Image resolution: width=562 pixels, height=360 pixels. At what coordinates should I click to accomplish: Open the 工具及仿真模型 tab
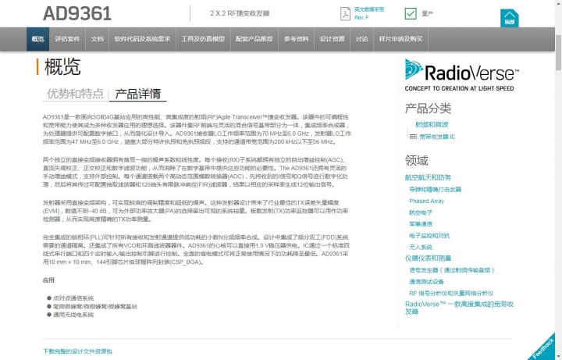[x=203, y=39]
